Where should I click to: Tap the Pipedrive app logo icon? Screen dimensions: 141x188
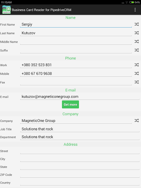pyautogui.click(x=7, y=10)
